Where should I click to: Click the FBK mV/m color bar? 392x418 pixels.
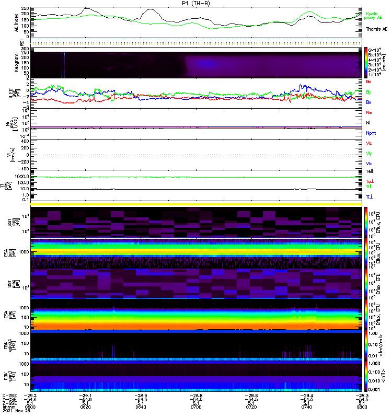click(x=366, y=345)
